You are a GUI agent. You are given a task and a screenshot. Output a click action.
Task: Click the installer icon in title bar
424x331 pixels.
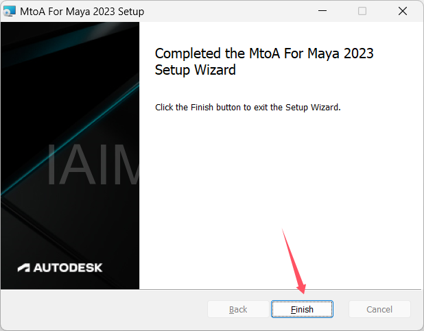click(10, 12)
